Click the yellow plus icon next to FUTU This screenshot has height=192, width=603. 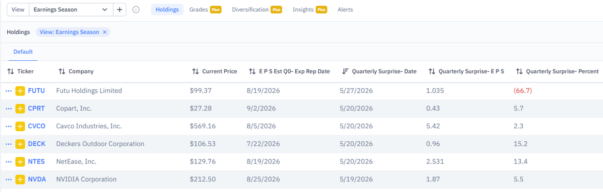(x=20, y=91)
